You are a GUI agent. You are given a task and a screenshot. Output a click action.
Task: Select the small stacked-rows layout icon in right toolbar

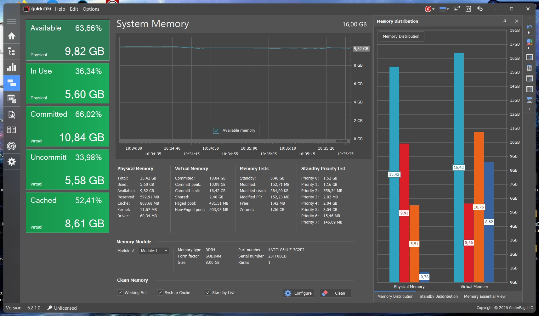pyautogui.click(x=530, y=68)
